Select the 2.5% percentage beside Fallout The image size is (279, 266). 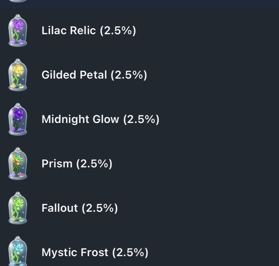click(x=100, y=208)
